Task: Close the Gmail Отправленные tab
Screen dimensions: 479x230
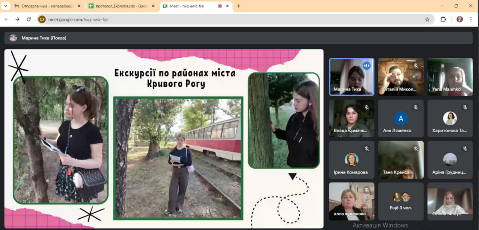Action: coord(79,6)
